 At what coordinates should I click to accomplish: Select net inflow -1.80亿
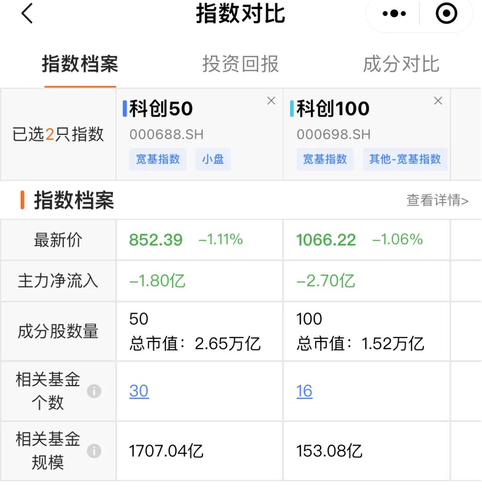tap(158, 281)
